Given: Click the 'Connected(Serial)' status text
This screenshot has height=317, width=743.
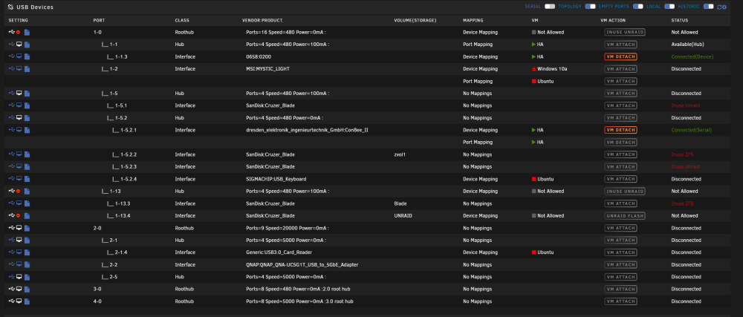Looking at the screenshot, I should tap(691, 130).
